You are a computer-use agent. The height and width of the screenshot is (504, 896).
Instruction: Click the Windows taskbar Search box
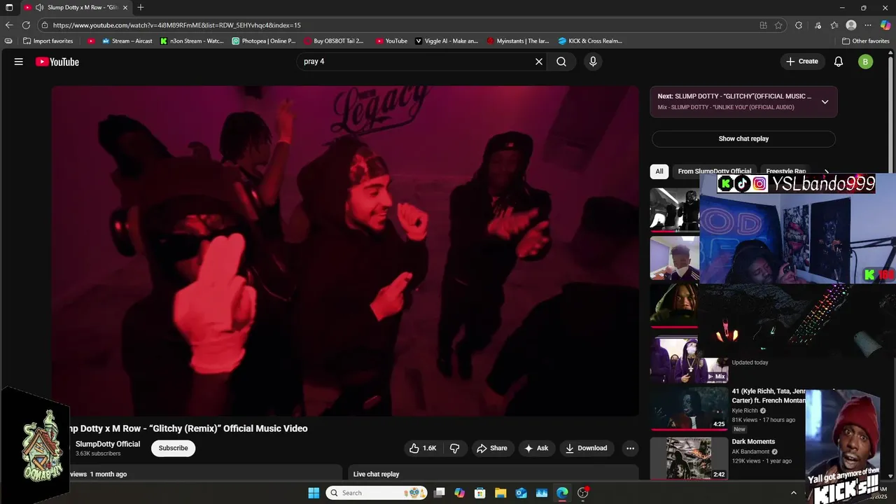(x=377, y=493)
